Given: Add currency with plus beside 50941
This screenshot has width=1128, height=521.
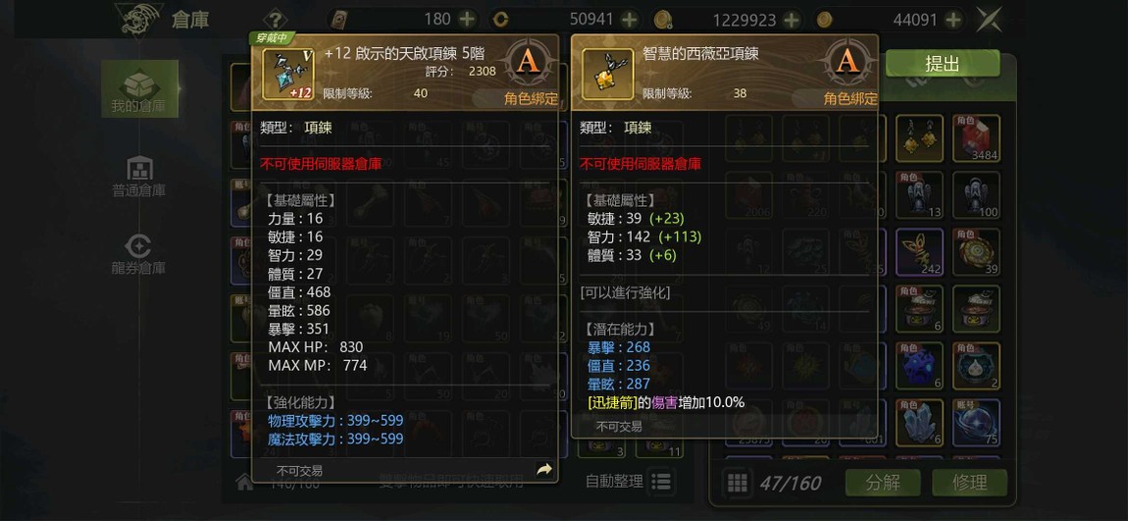Looking at the screenshot, I should [630, 20].
